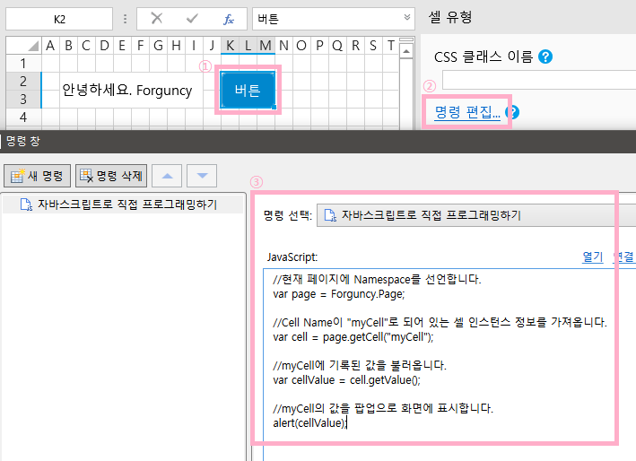This screenshot has height=461, width=636.
Task: Open the 명령 편집... link
Action: point(466,112)
